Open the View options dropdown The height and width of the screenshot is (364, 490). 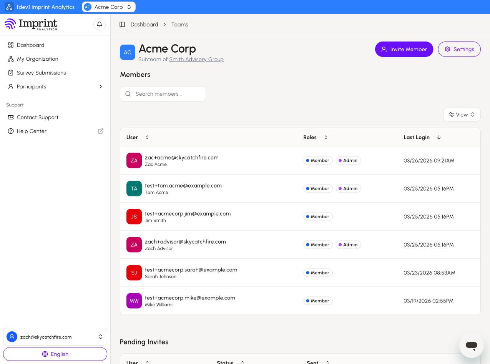coord(462,115)
